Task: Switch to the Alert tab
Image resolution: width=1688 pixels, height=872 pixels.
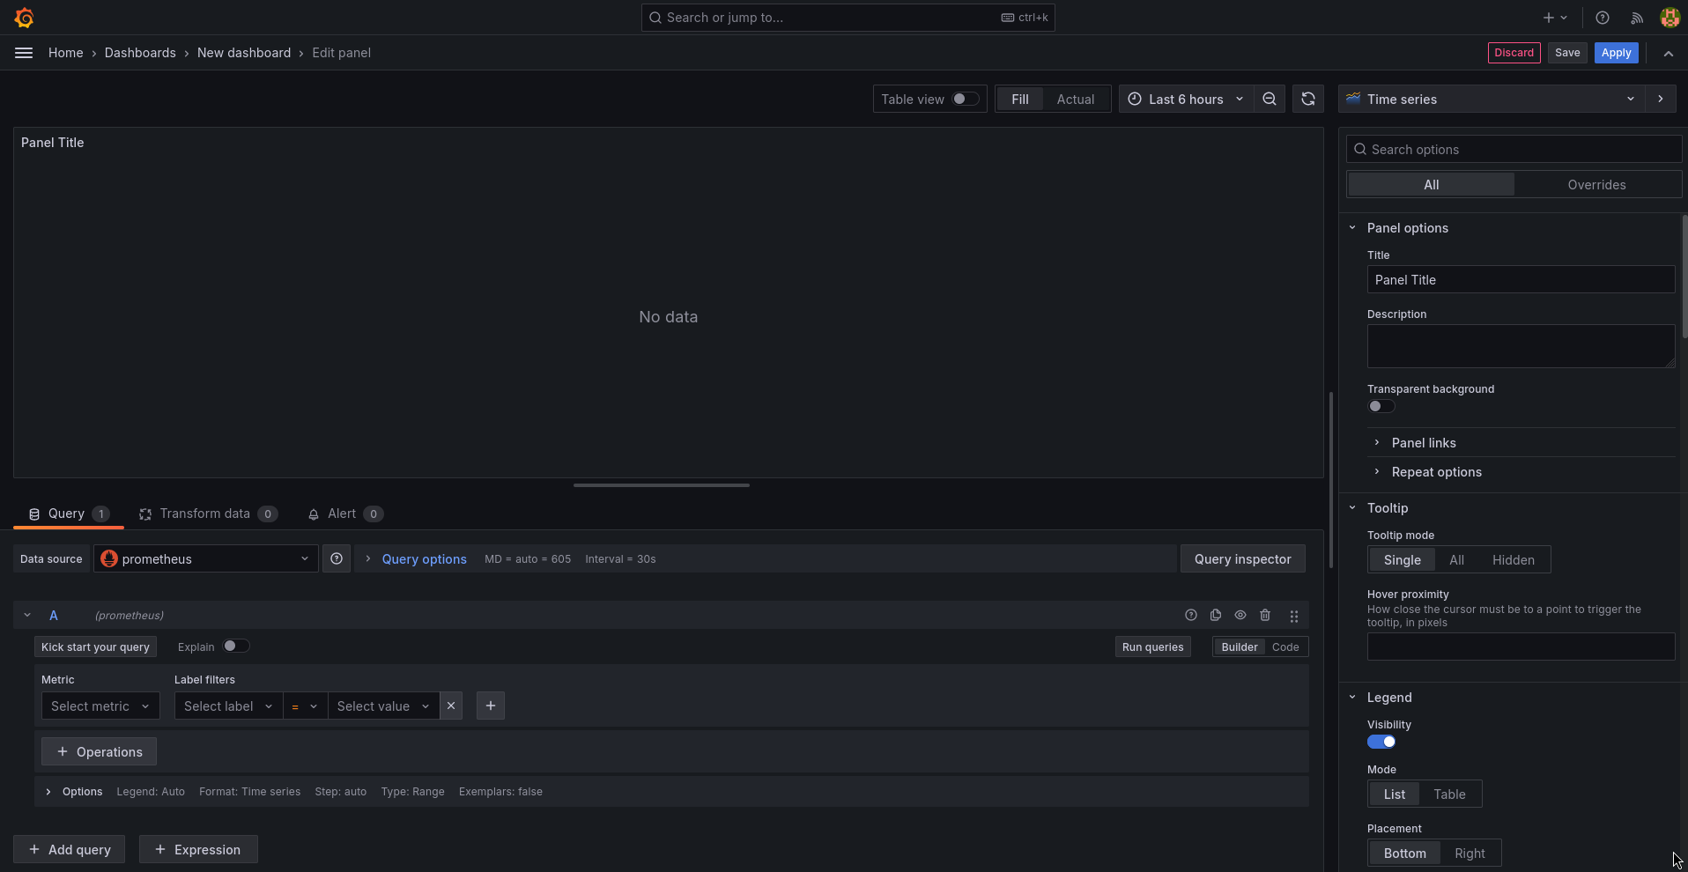Action: tap(344, 514)
